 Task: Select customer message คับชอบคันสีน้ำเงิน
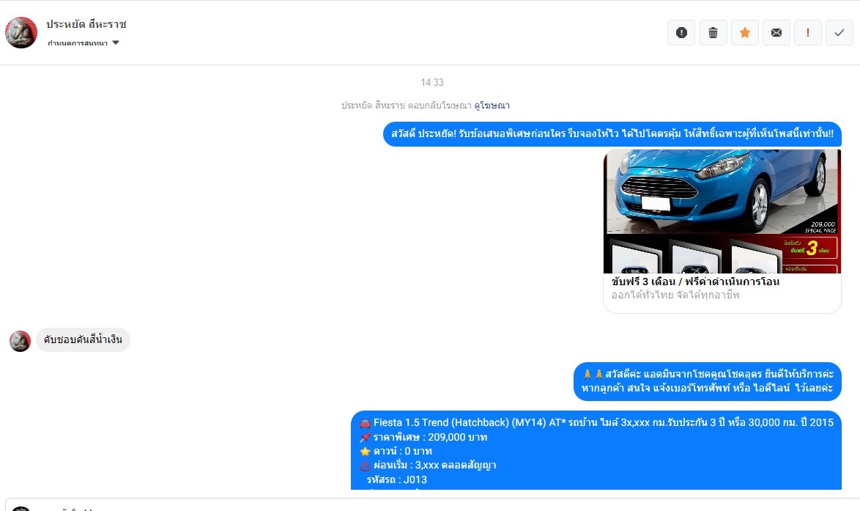[x=84, y=339]
